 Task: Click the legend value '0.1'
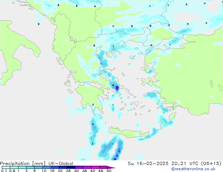pyautogui.click(x=4, y=171)
